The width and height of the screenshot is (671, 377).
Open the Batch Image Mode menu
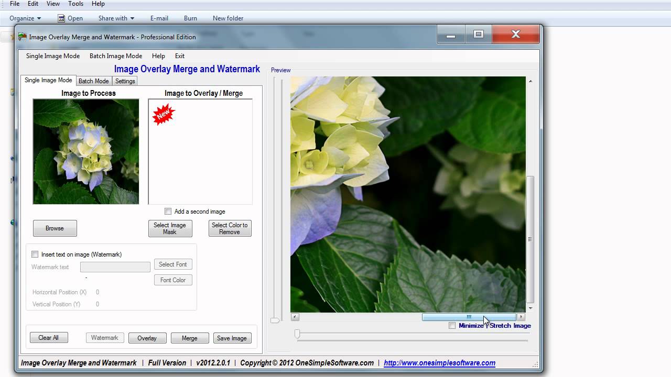tap(116, 56)
